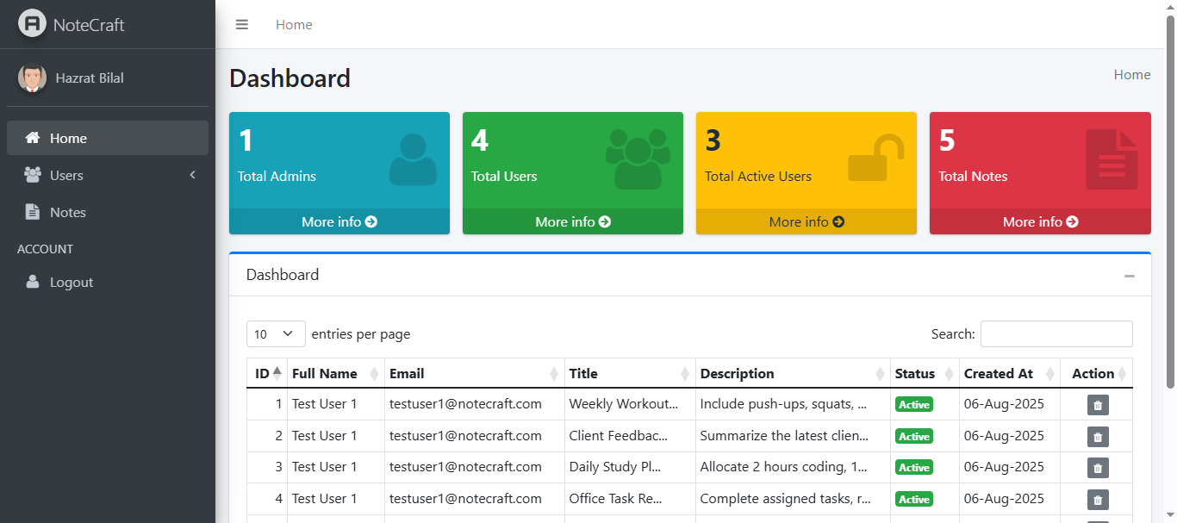Click the NoteCraft logo icon
Viewport: 1177px width, 523px height.
click(x=33, y=24)
